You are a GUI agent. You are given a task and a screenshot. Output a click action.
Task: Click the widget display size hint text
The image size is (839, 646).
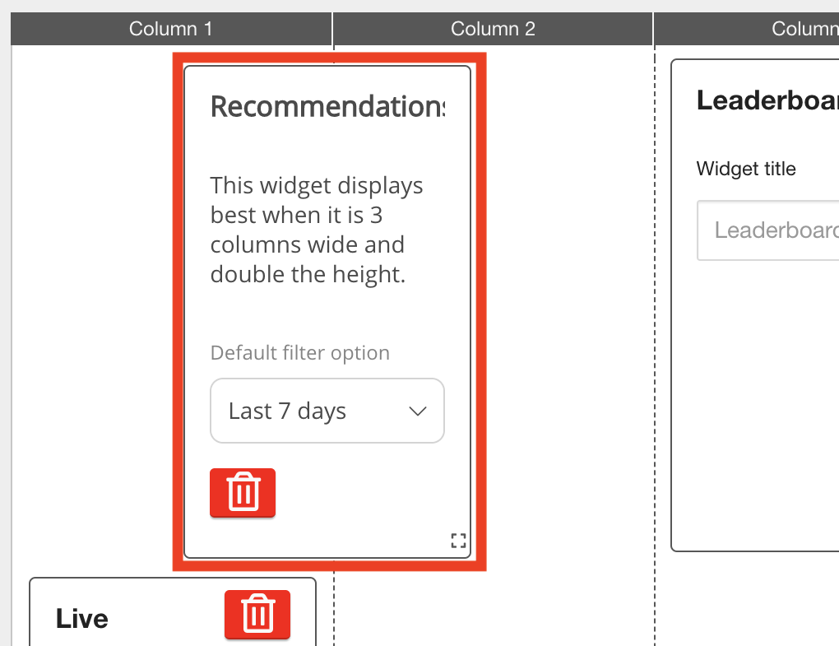click(317, 230)
